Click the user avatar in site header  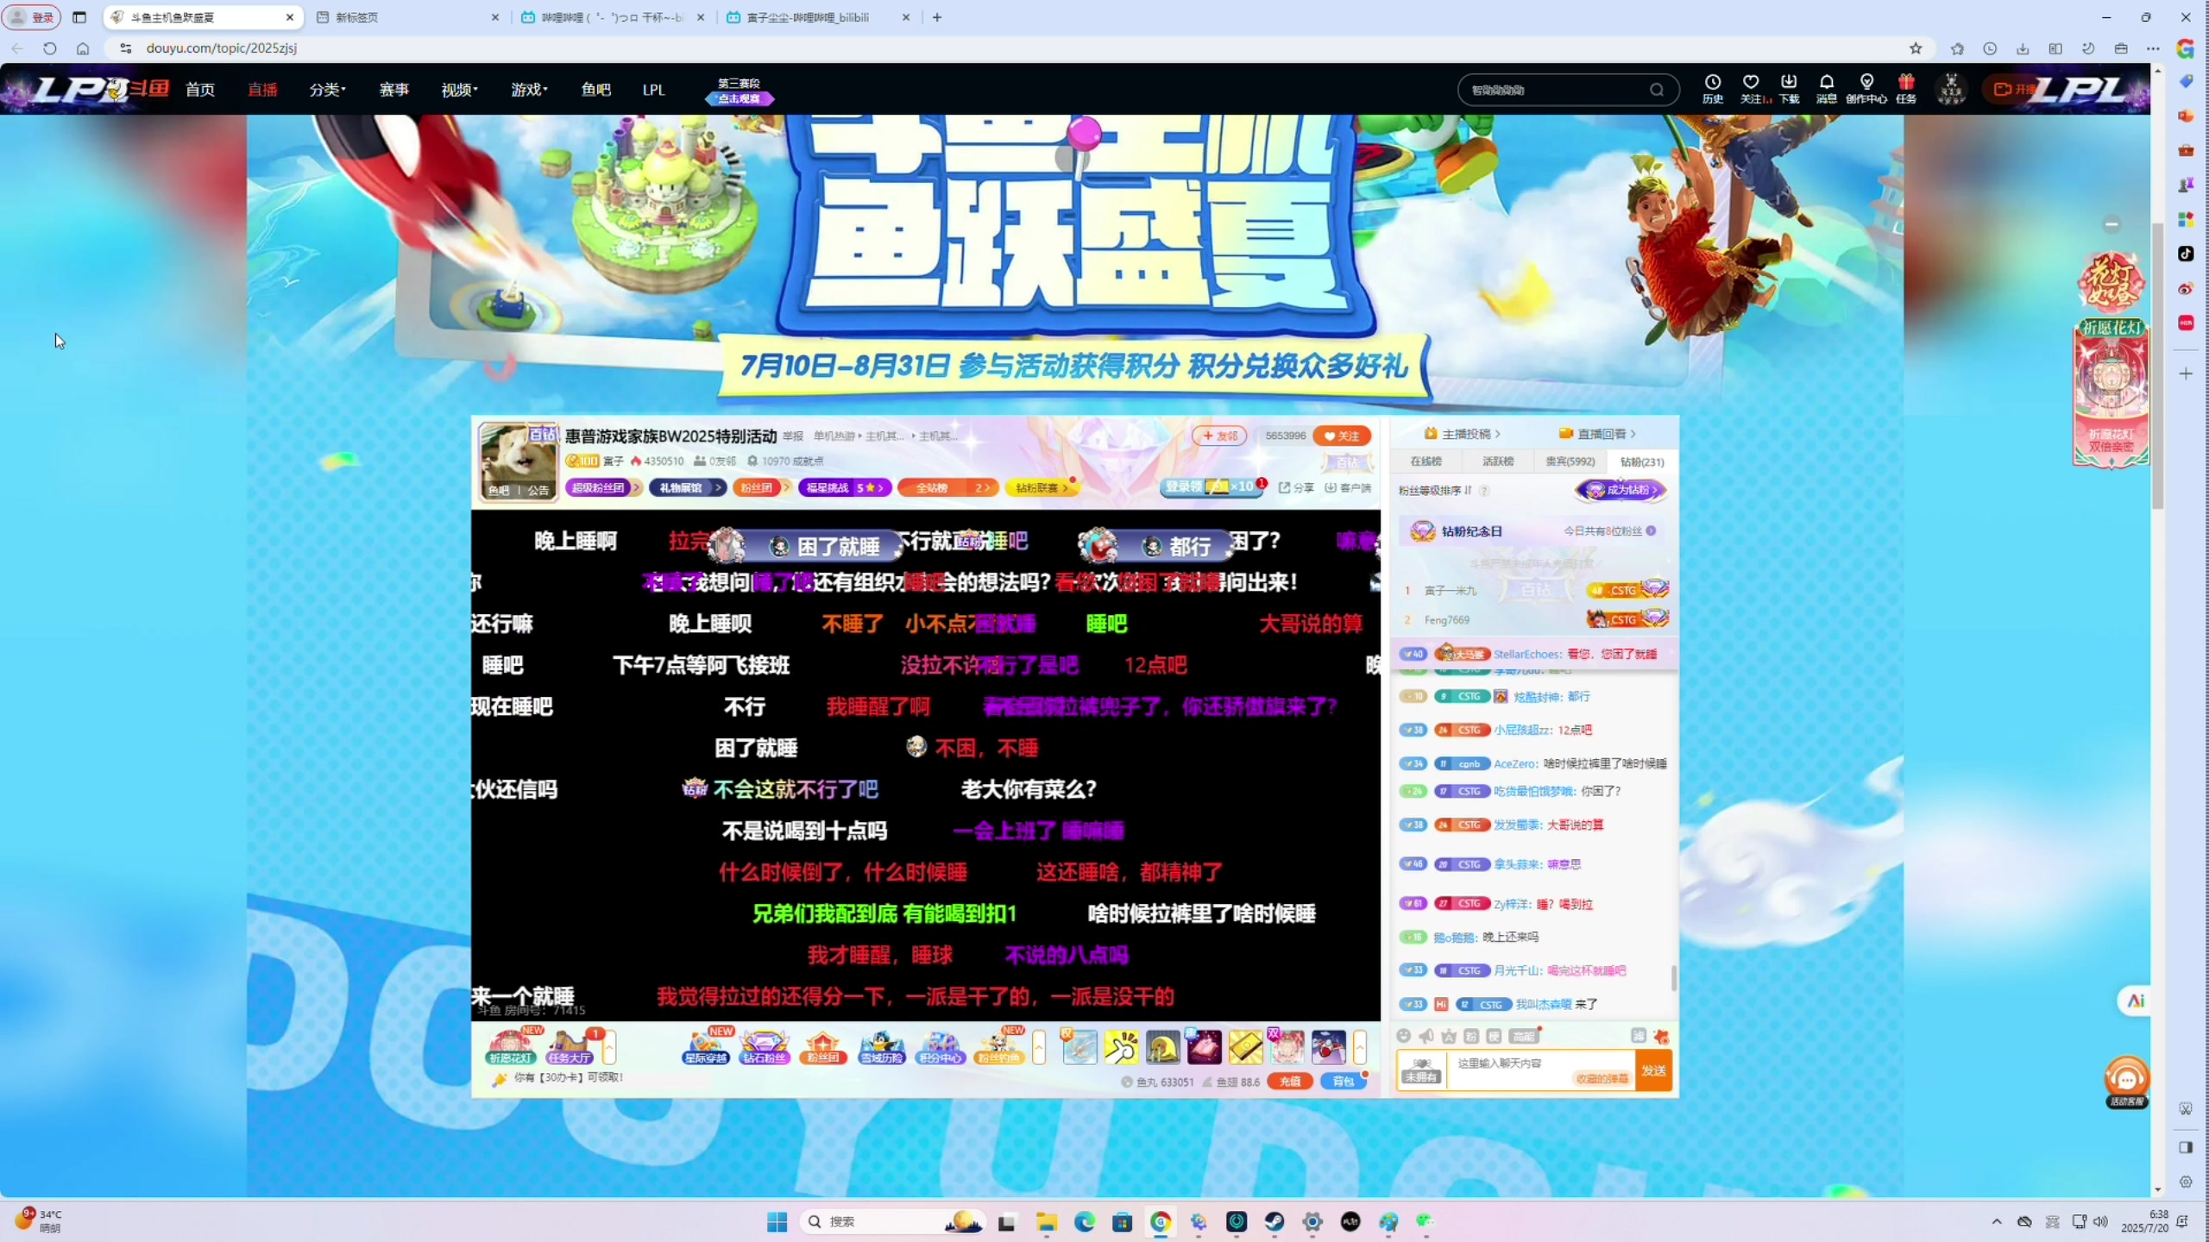tap(1951, 89)
